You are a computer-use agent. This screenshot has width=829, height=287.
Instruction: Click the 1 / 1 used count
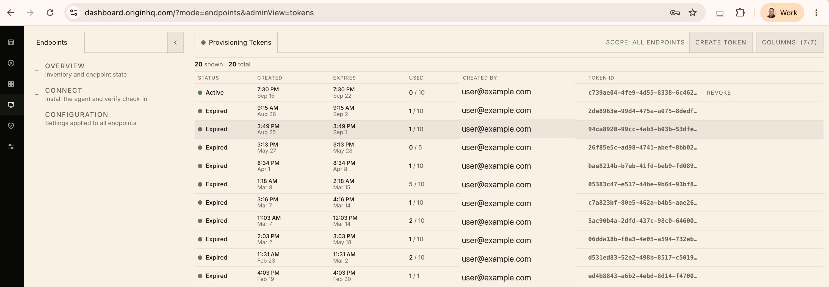click(414, 276)
